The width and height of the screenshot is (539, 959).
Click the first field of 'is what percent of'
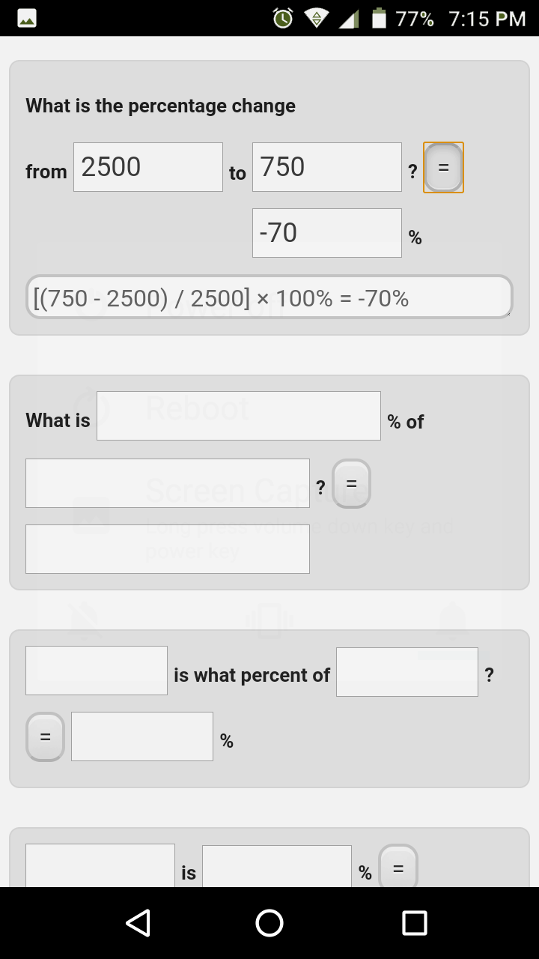(97, 670)
